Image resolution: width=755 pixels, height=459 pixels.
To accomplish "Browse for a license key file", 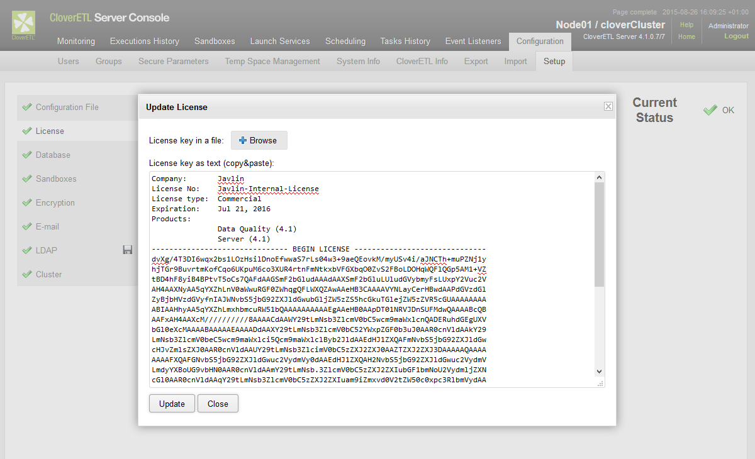I will click(259, 140).
